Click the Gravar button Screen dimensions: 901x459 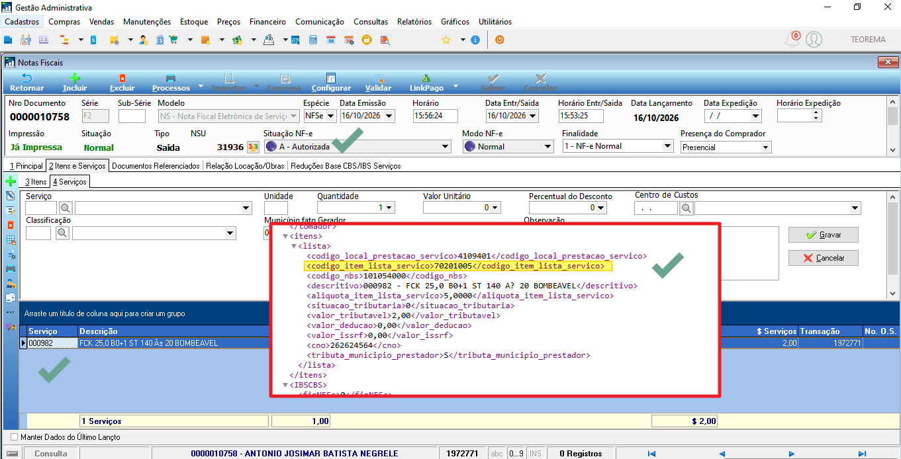click(x=823, y=235)
